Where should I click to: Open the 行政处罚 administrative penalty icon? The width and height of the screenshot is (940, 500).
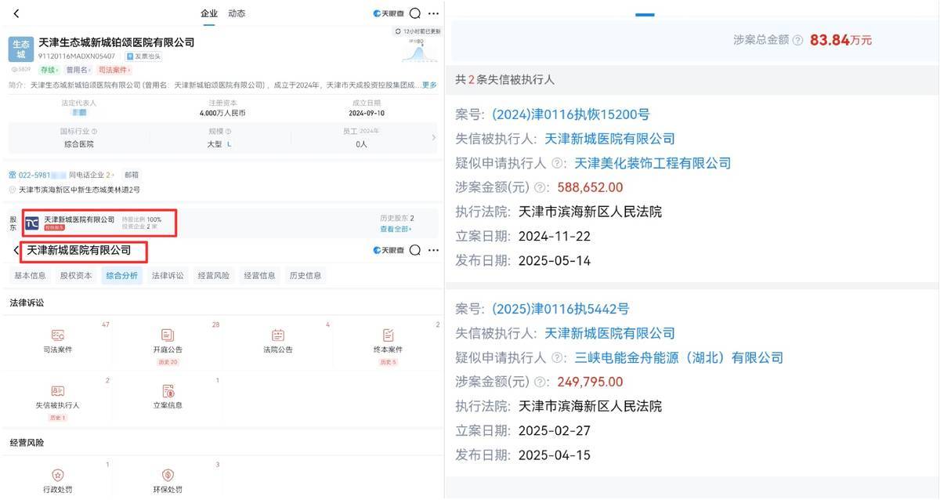coord(60,479)
